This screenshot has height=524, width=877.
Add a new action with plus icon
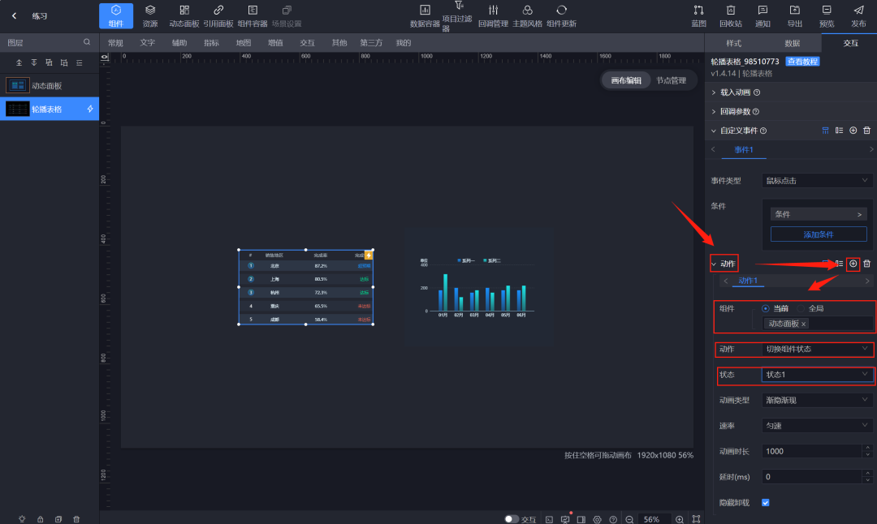(x=853, y=263)
